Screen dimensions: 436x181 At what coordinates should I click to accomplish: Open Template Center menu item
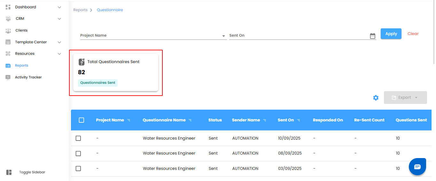pos(31,42)
